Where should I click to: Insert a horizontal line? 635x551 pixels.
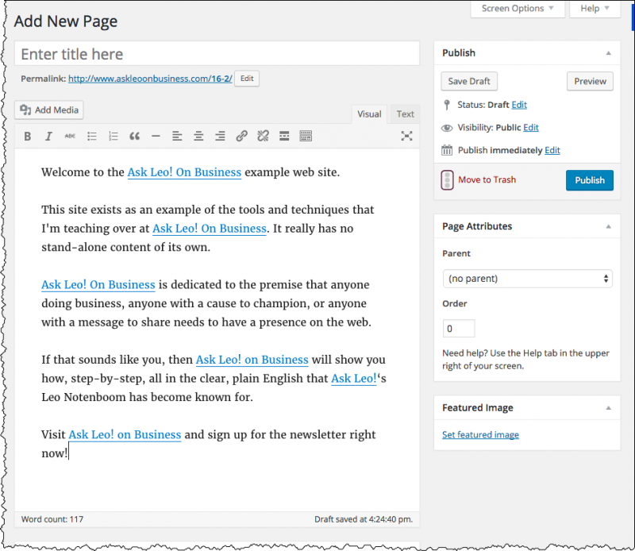[156, 136]
